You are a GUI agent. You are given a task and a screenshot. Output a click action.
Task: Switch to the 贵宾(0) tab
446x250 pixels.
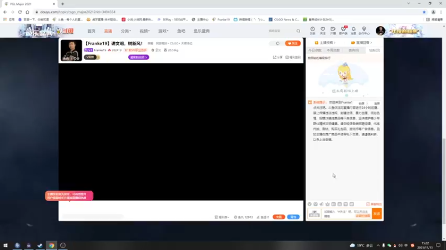coord(353,50)
